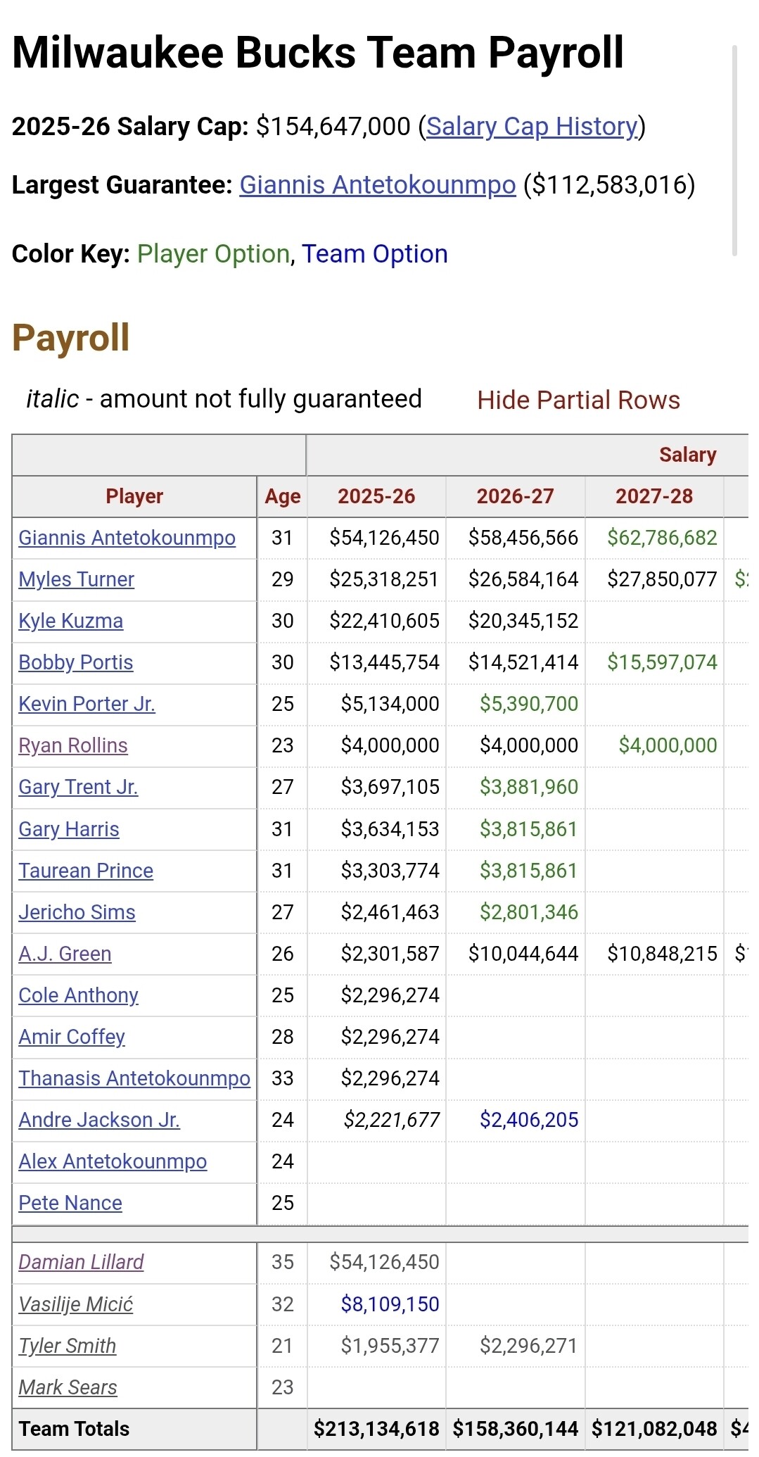Sort table by Age column header
The height and width of the screenshot is (1457, 759).
[282, 496]
